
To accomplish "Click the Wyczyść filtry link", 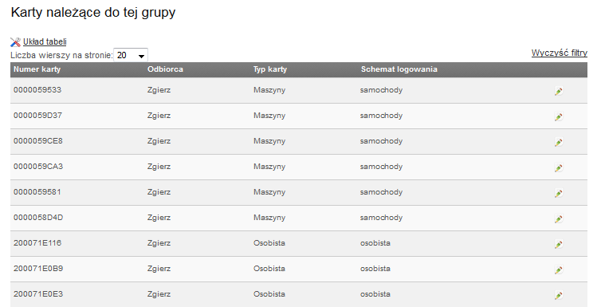I will pos(560,53).
